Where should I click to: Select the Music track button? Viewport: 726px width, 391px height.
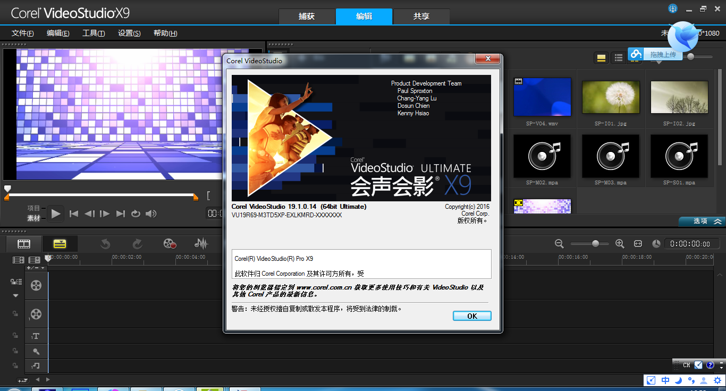pyautogui.click(x=36, y=365)
